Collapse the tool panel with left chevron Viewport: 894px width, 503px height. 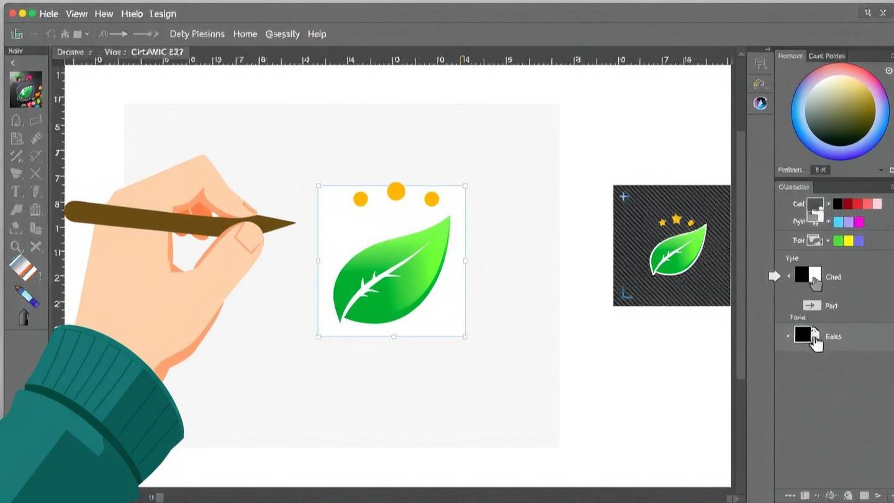coord(12,63)
